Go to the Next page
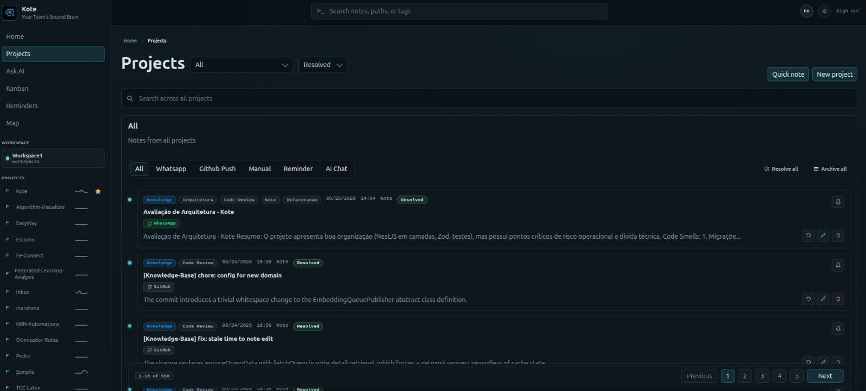The image size is (866, 391). [825, 376]
